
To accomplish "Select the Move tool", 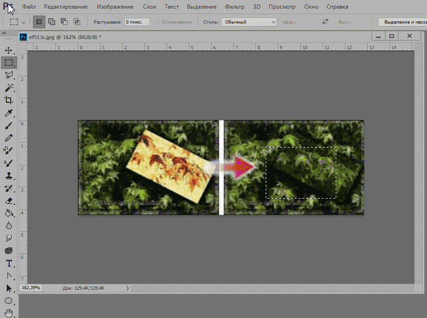I will point(9,50).
